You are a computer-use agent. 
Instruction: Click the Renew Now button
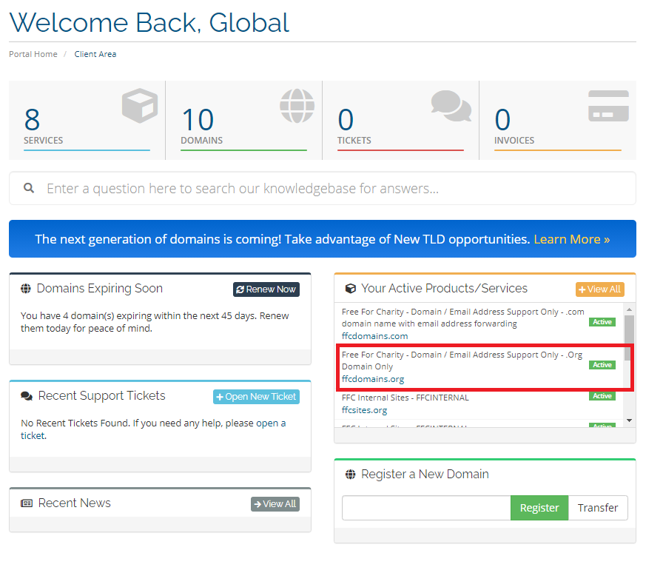[266, 289]
